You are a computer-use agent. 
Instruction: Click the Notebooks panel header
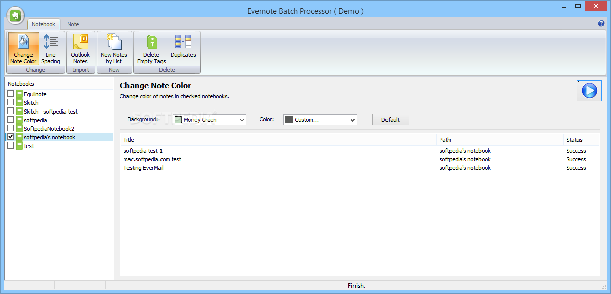click(x=59, y=83)
